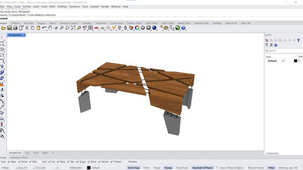Click the Open file folder icon
This screenshot has height=170, width=303.
coord(3,28)
